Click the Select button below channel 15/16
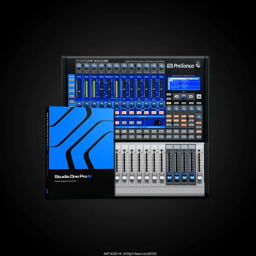 tap(161, 137)
